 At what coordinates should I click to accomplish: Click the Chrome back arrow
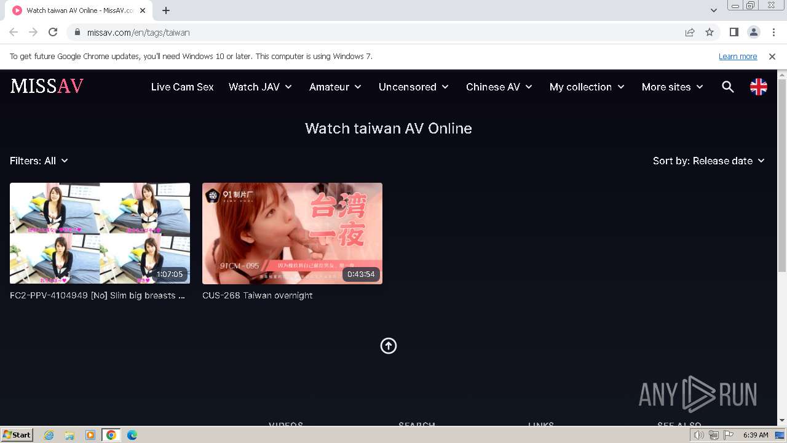coord(14,32)
